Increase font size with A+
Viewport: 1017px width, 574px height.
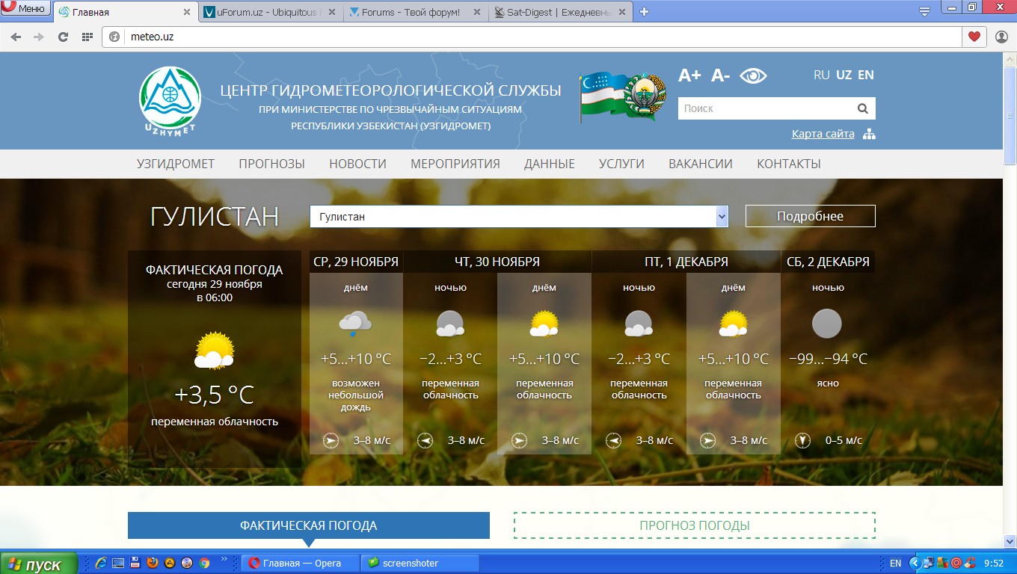(689, 75)
